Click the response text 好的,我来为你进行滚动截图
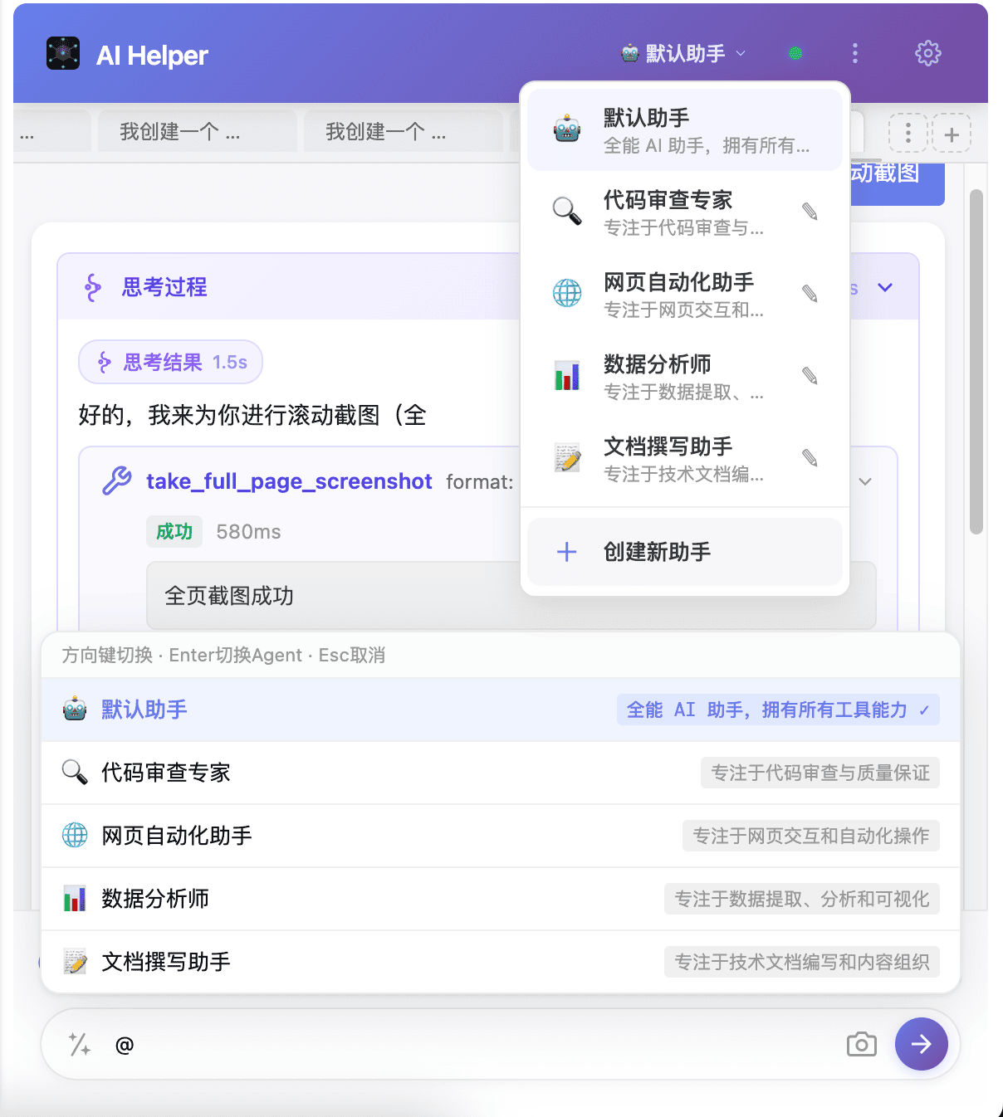The width and height of the screenshot is (1003, 1117). (252, 415)
